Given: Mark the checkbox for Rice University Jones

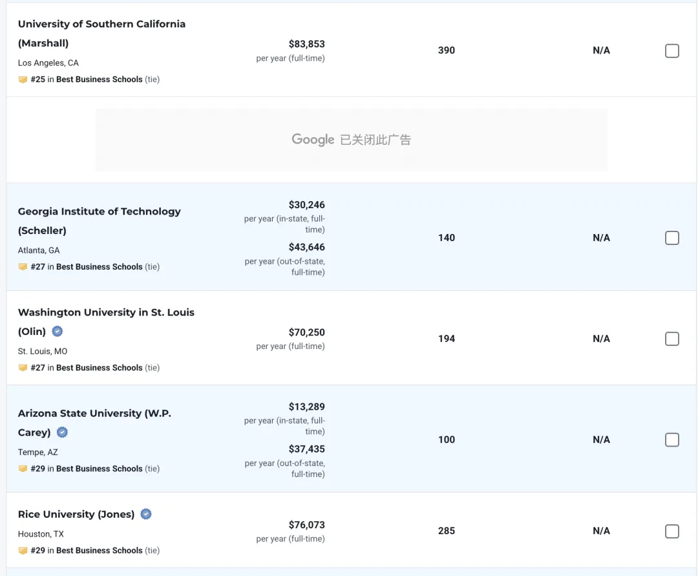Looking at the screenshot, I should [x=672, y=531].
